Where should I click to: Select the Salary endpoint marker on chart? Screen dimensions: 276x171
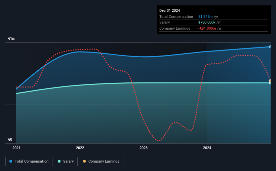coord(270,83)
